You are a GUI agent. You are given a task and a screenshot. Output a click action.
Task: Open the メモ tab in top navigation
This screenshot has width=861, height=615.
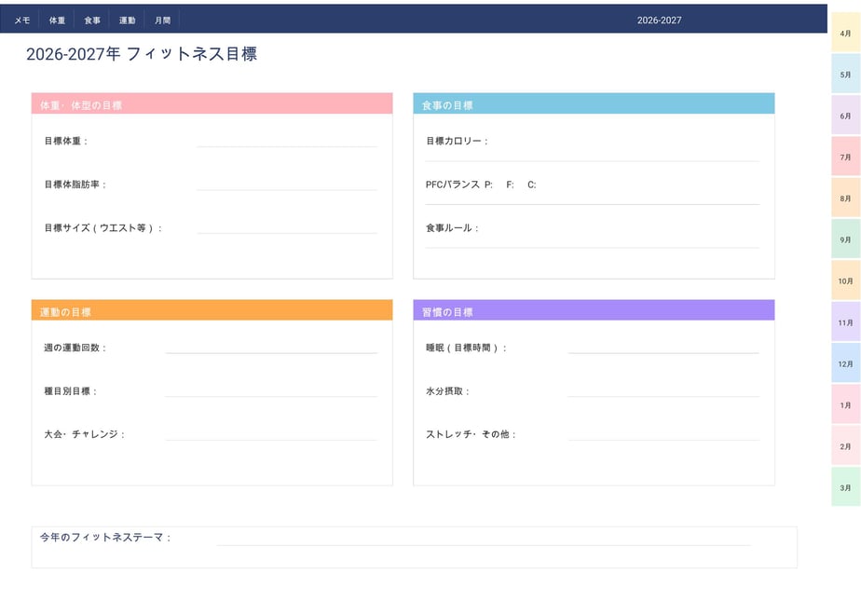(x=22, y=20)
